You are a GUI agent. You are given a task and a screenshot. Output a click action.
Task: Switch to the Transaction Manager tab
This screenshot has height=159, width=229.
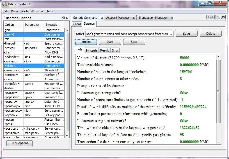click(153, 18)
